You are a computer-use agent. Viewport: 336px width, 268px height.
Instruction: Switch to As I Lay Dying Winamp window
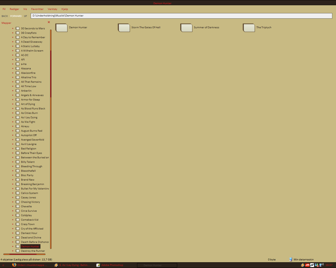coord(72,265)
